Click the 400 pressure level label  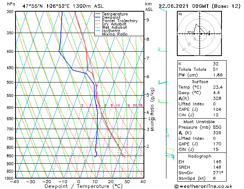(11, 51)
